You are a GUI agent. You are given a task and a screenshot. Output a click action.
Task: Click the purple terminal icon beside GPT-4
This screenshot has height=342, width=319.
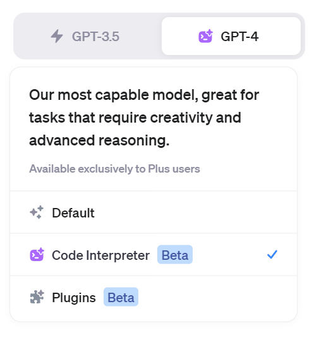(x=205, y=36)
